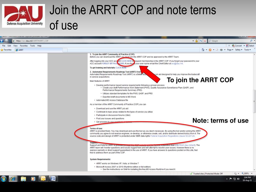256x192 pixels.
Task: Expand the Feeds dropdown arrow
Action: (213, 50)
